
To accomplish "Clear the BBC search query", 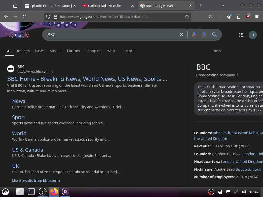I will [x=181, y=35].
